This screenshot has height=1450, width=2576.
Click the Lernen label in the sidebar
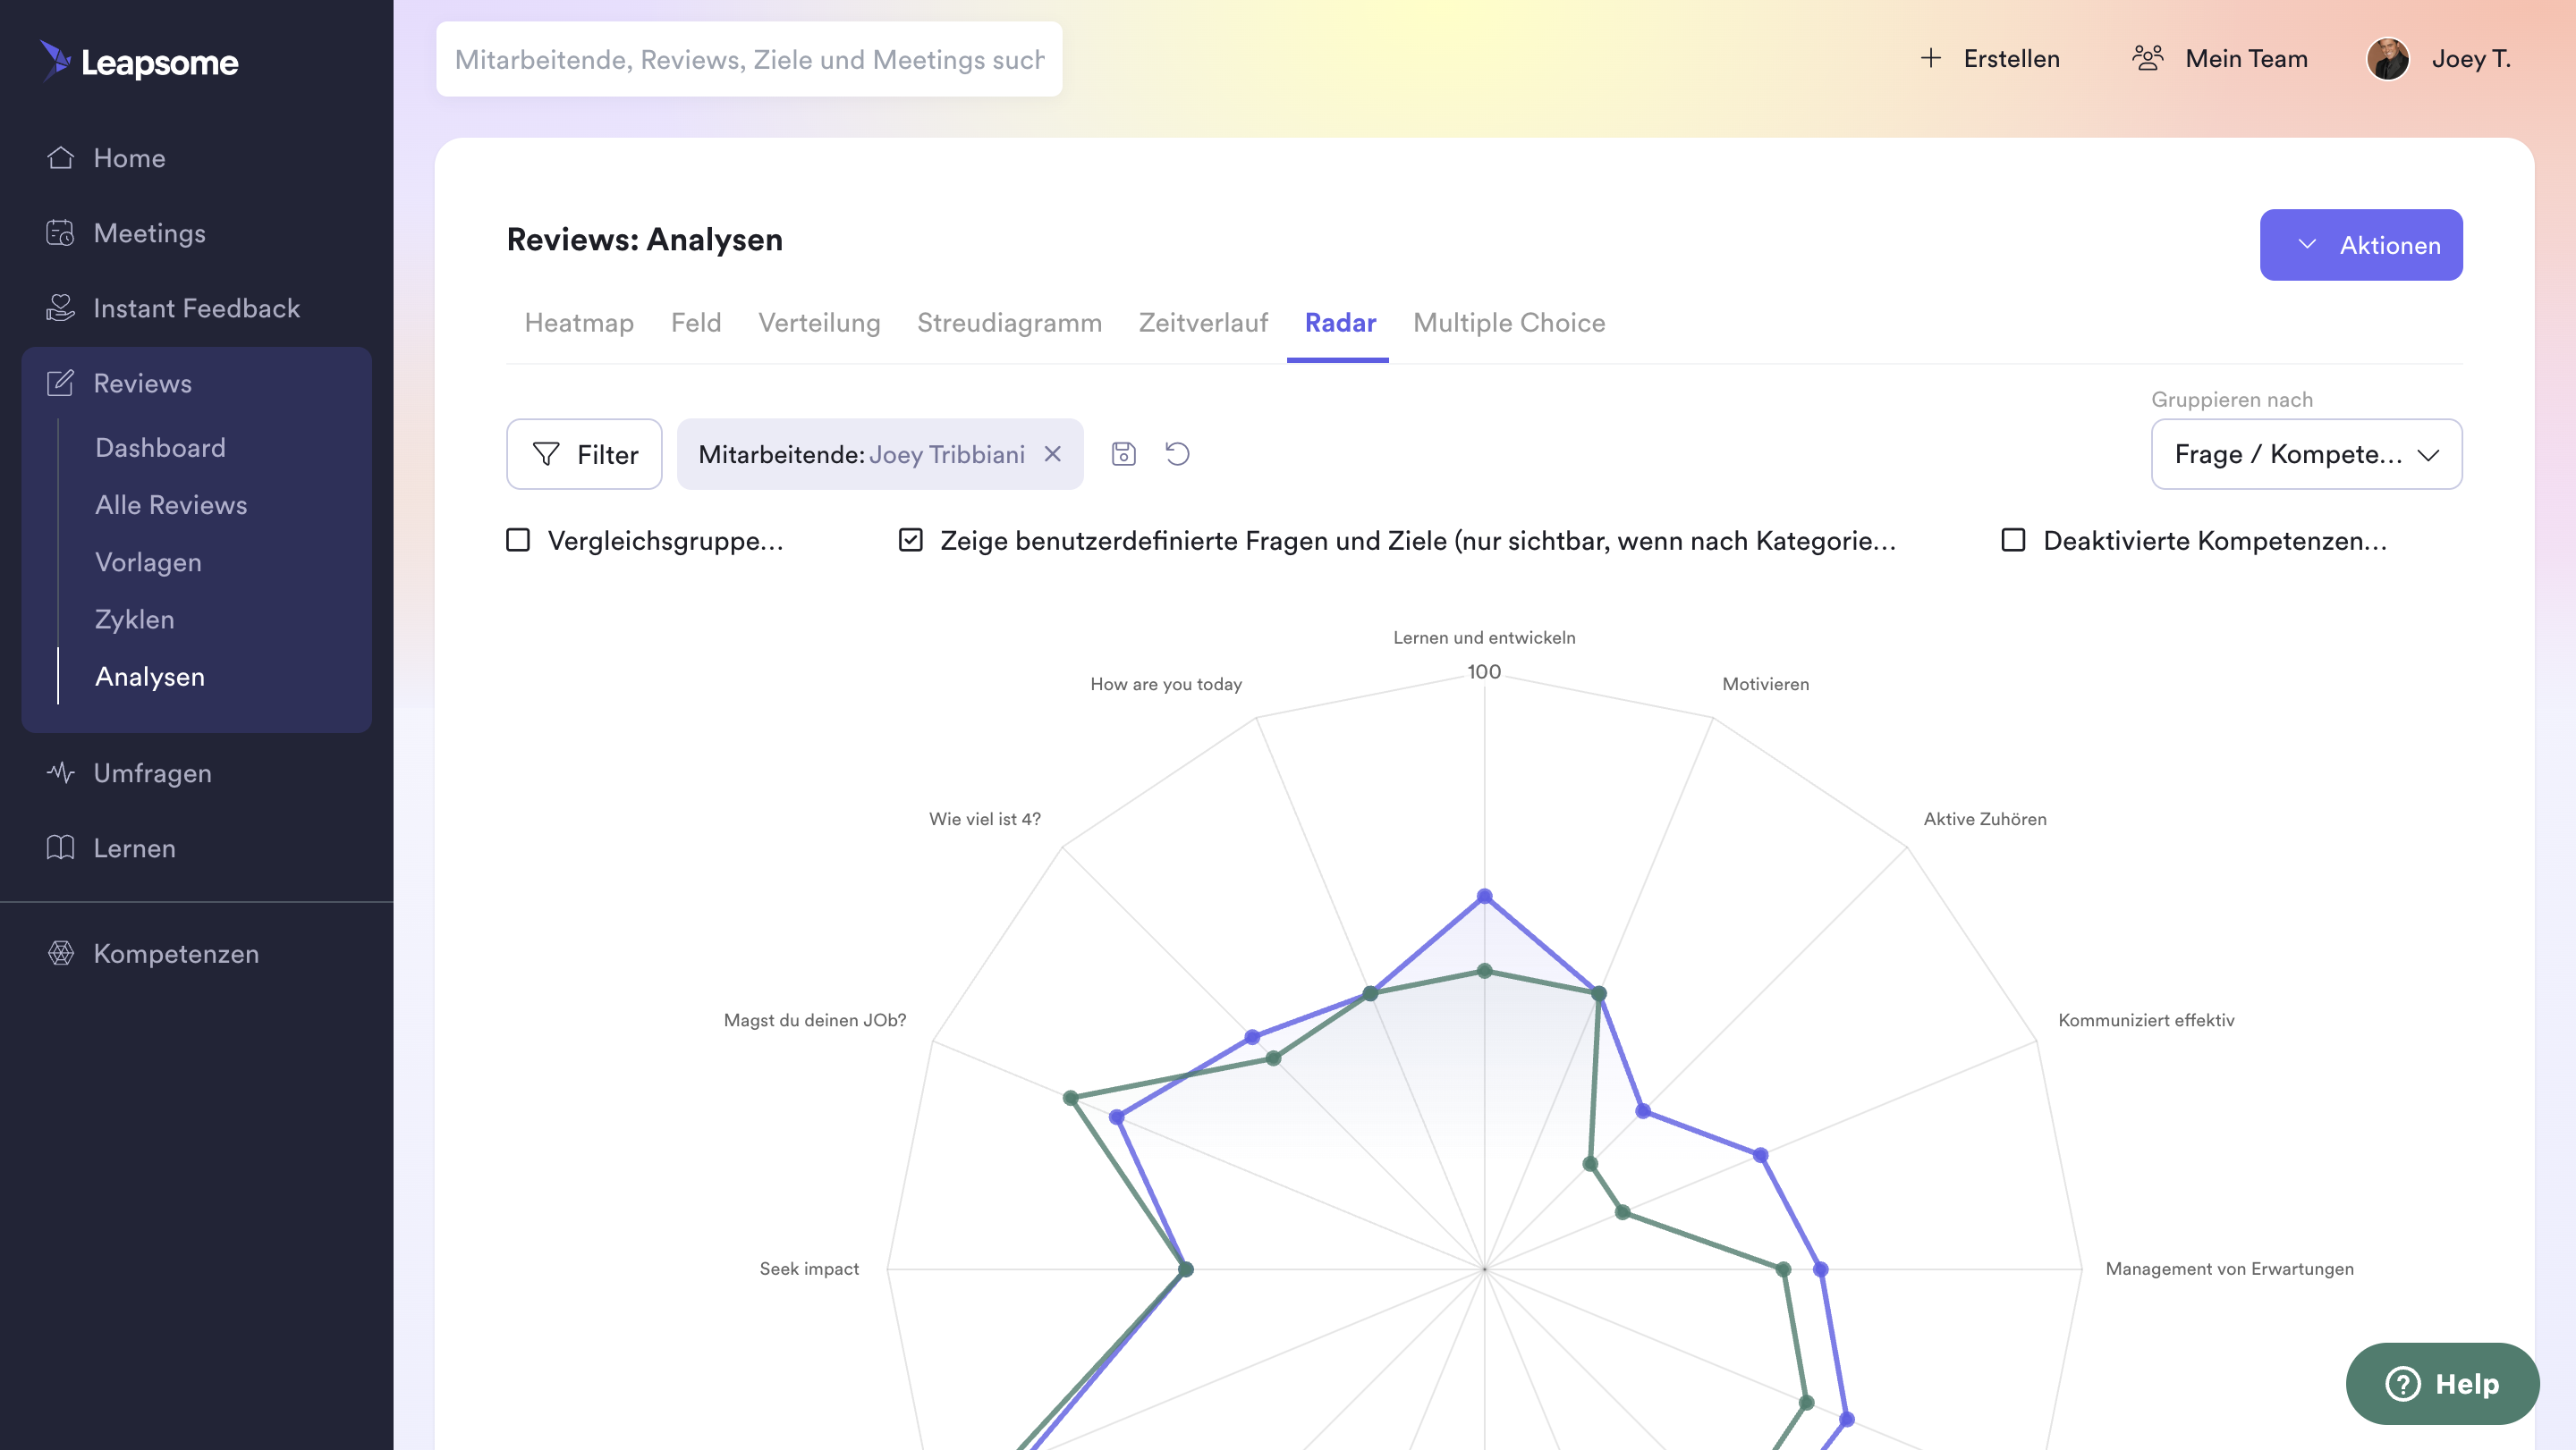134,847
